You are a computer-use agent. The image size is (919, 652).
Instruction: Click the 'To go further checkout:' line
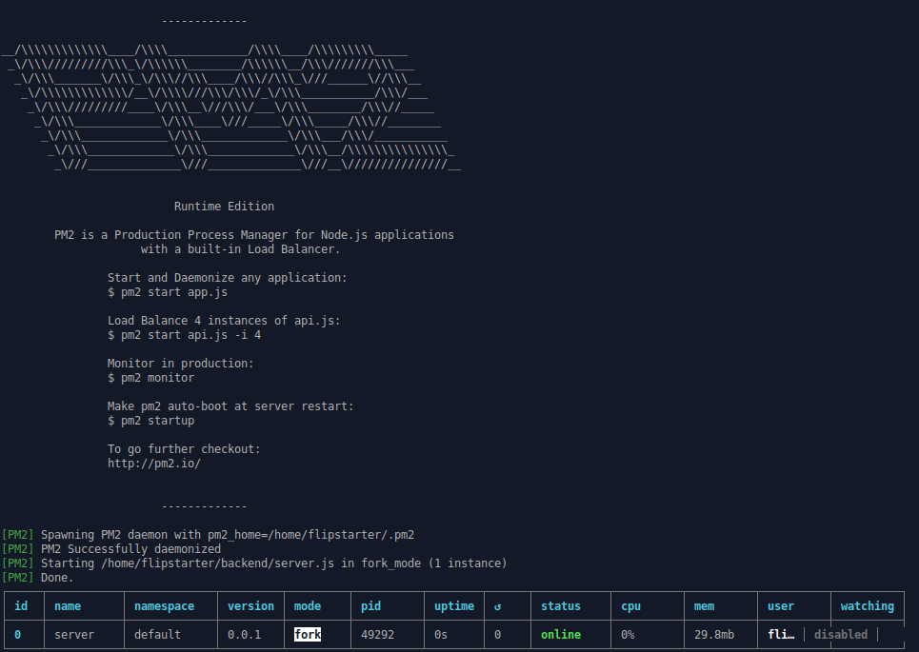184,448
